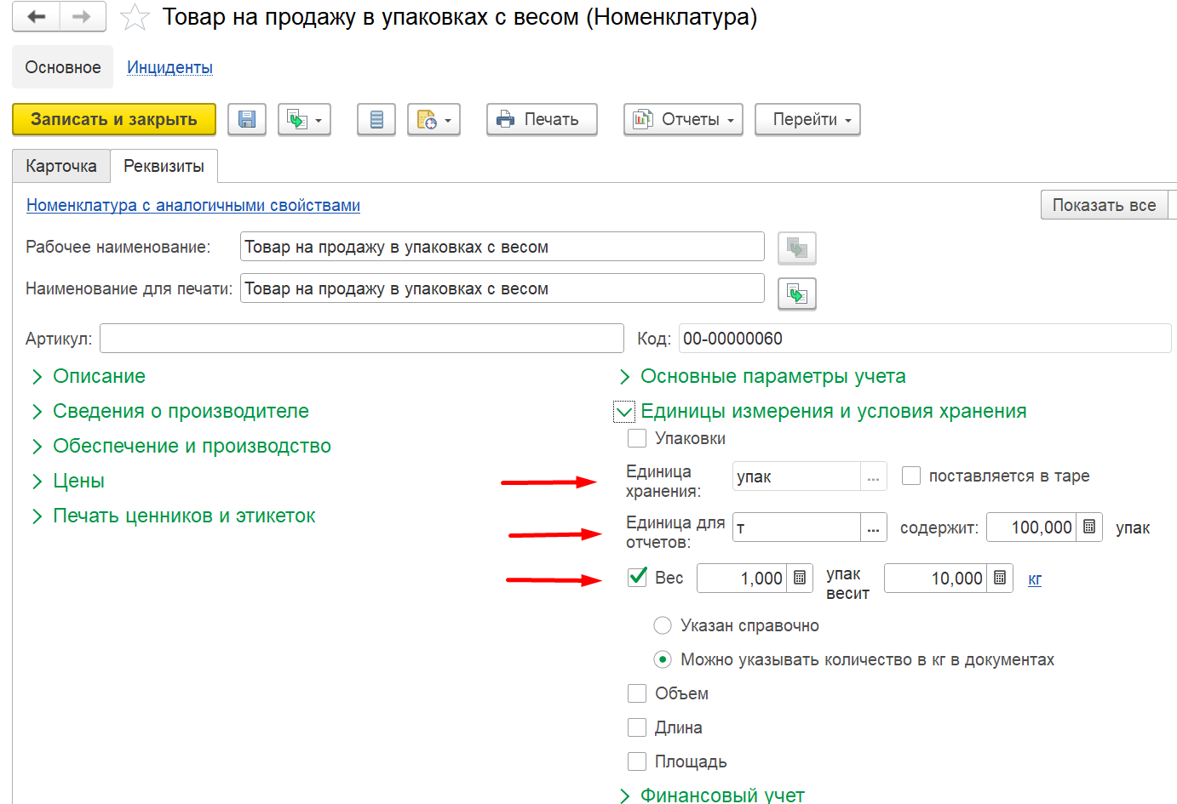Click into the Артикул input field
This screenshot has width=1177, height=804.
(362, 339)
